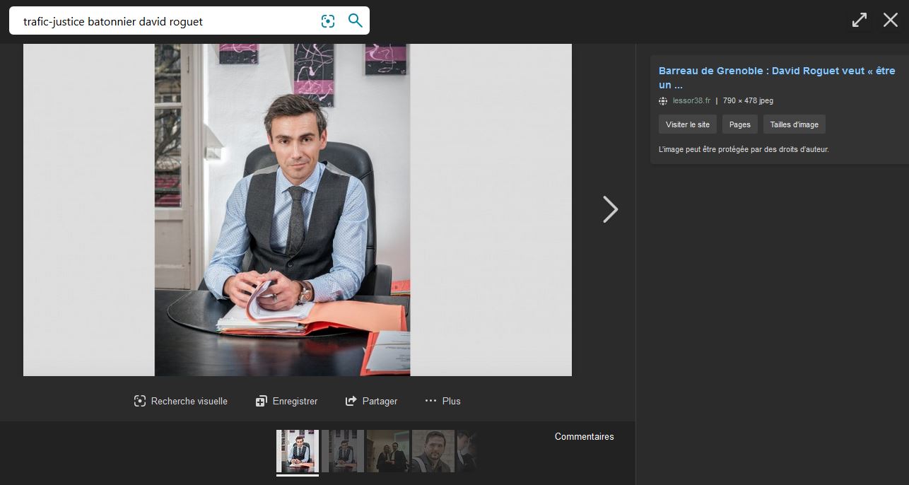909x485 pixels.
Task: Select the fourth thumbnail with close-up portrait
Action: click(433, 451)
